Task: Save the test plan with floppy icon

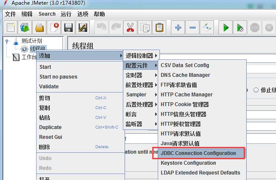Action: [68, 28]
